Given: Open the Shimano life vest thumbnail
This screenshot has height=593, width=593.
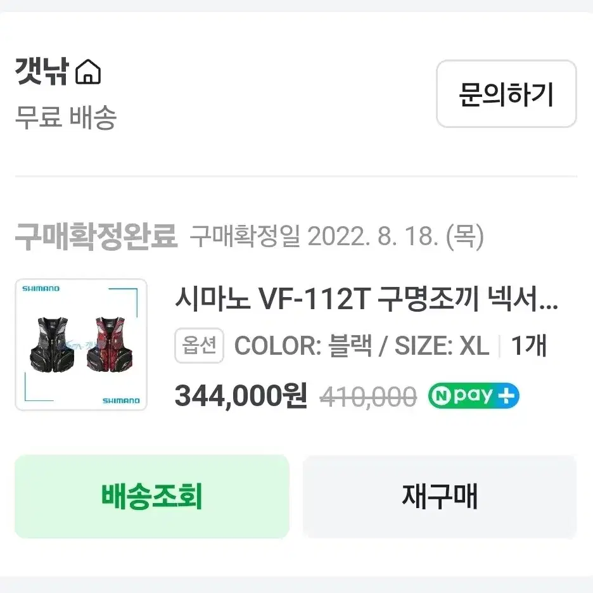Looking at the screenshot, I should pyautogui.click(x=81, y=345).
